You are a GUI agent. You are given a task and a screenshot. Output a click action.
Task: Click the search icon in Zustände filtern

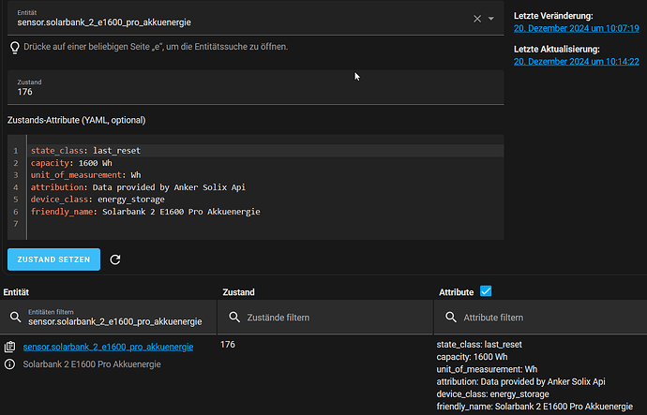232,318
